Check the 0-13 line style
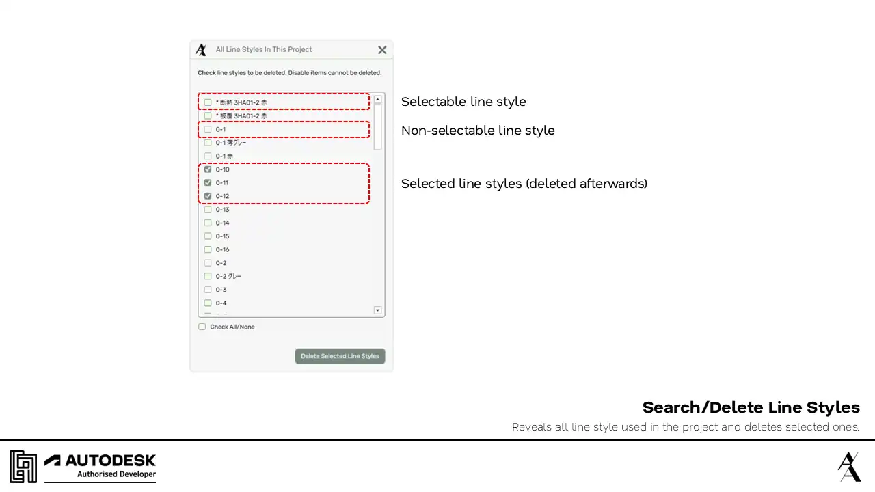 coord(208,210)
